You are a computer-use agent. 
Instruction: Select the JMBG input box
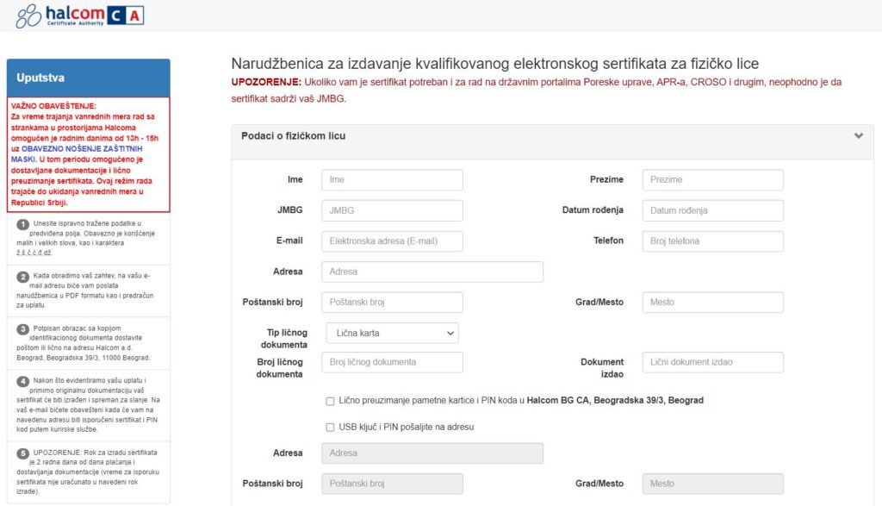coord(392,210)
